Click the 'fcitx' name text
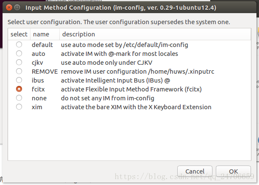This screenshot has height=185, width=259. click(38, 89)
